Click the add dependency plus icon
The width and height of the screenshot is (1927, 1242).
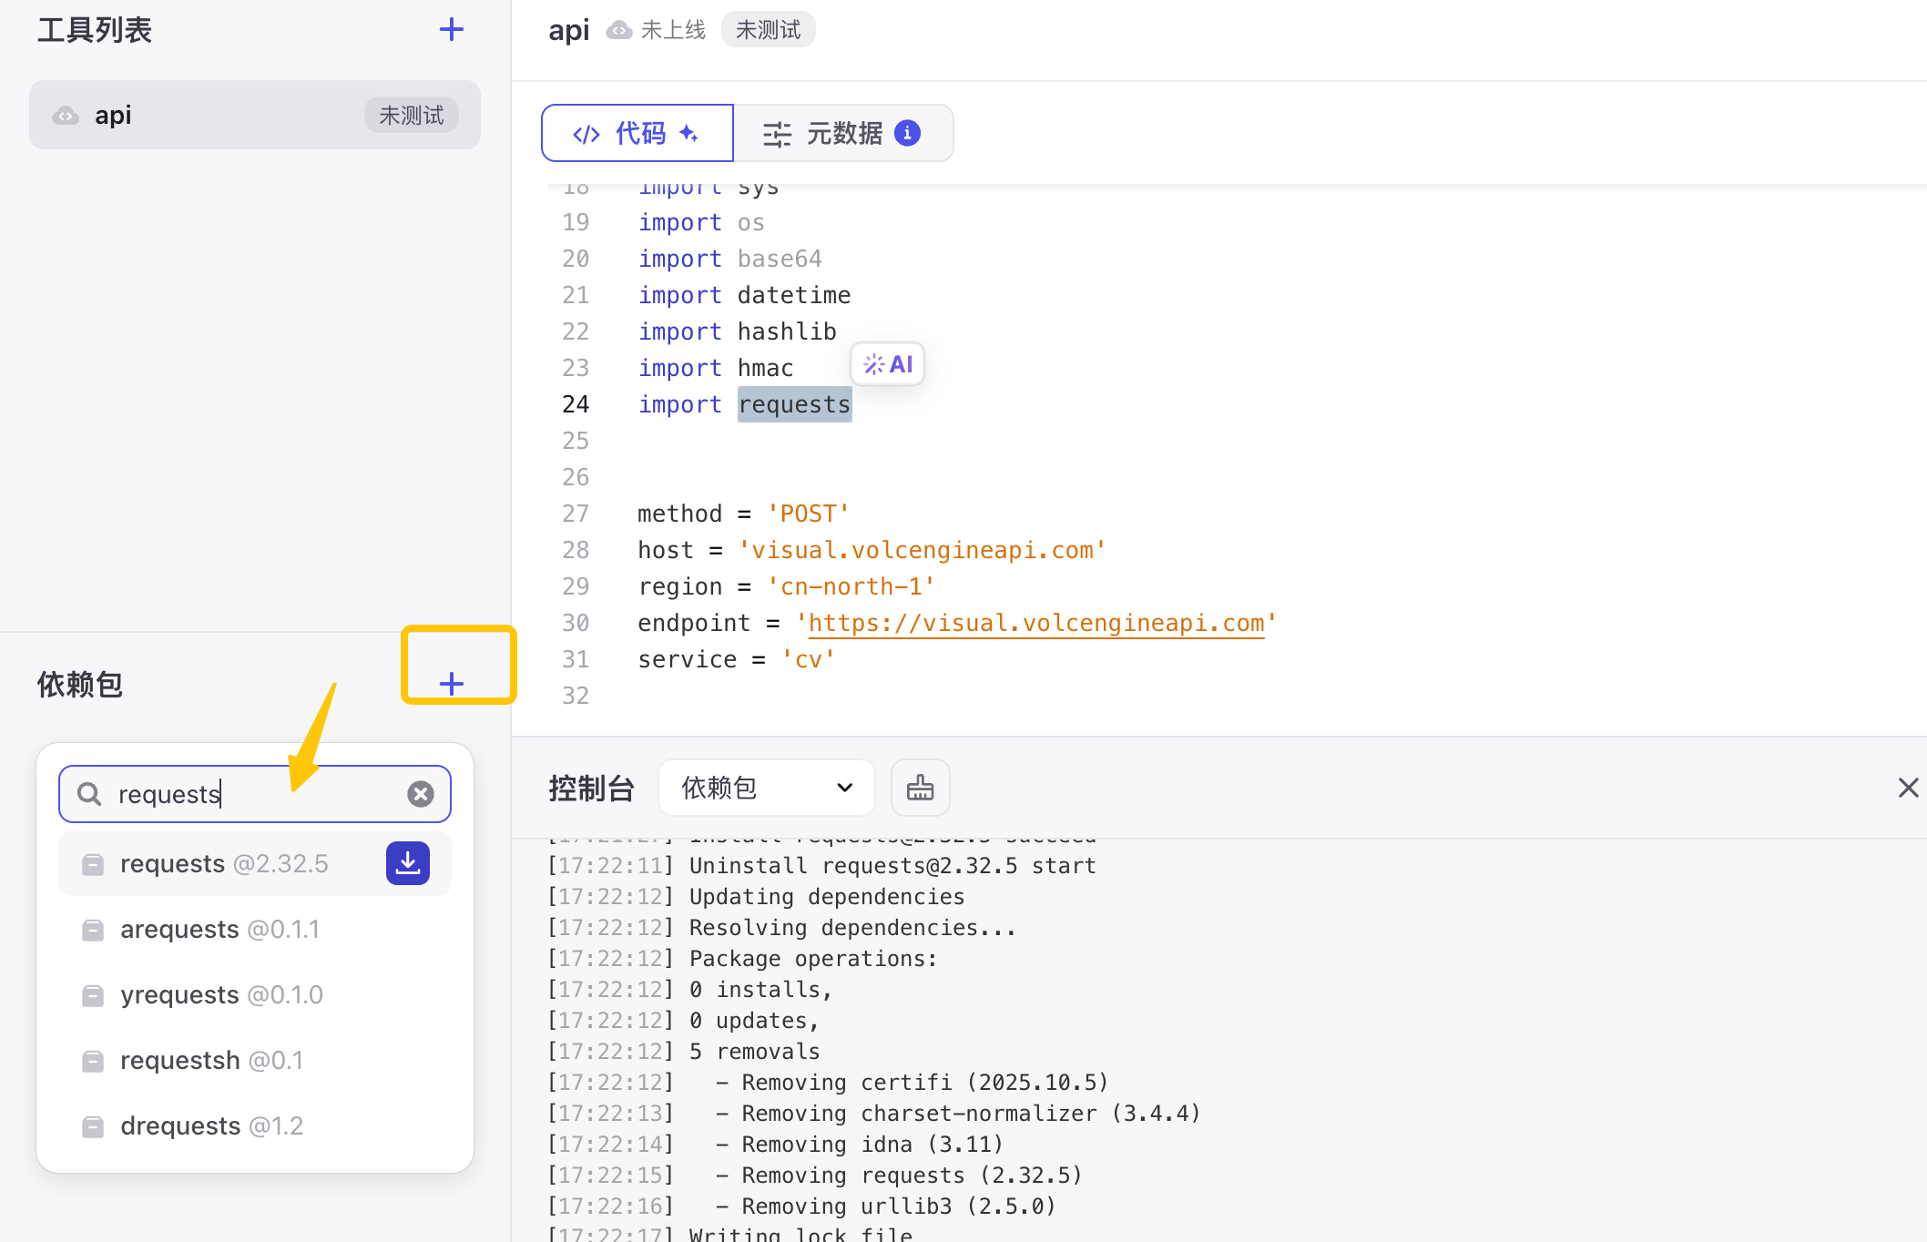tap(451, 683)
